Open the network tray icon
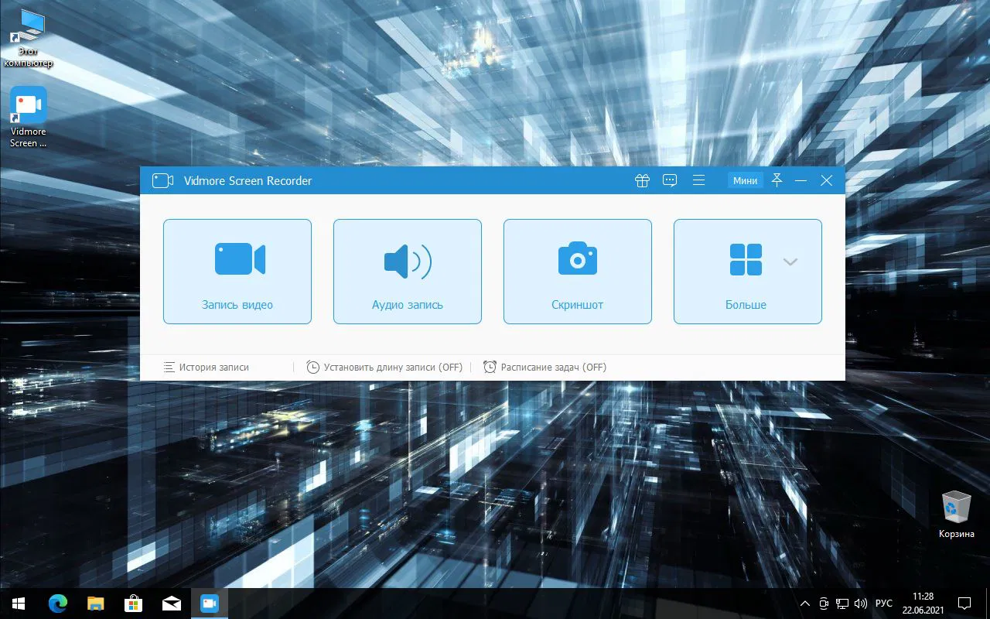This screenshot has width=990, height=619. [842, 604]
